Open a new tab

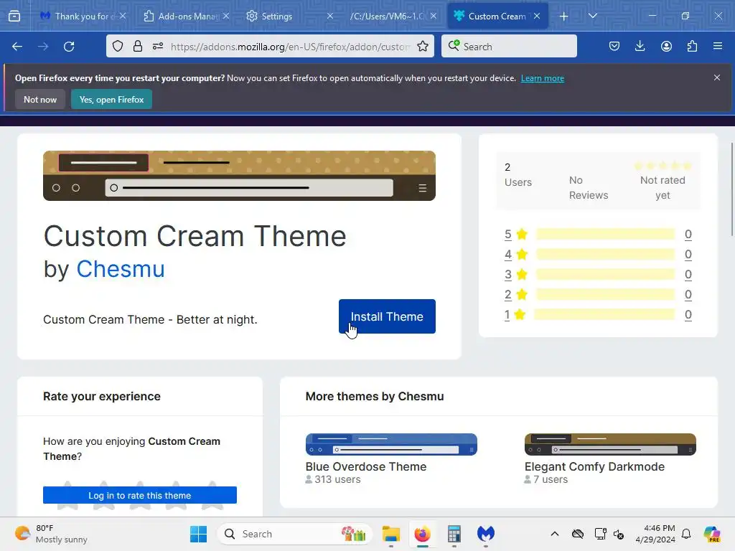tap(564, 17)
